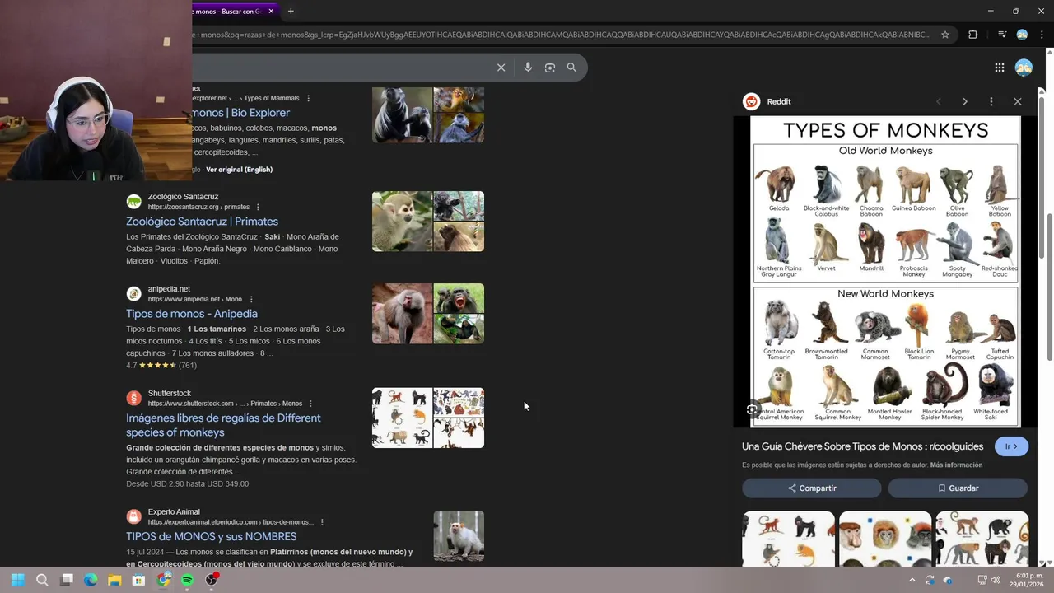The image size is (1054, 593).
Task: Click Shutterstock result thumbnail collage
Action: [x=428, y=418]
